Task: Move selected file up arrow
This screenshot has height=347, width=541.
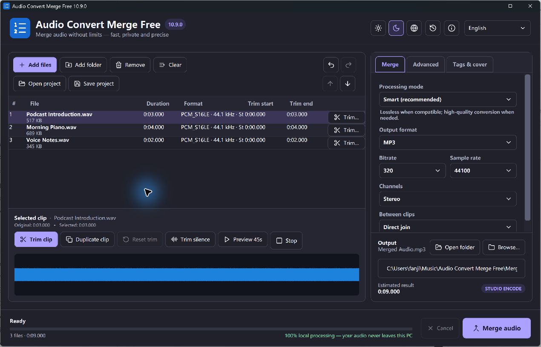Action: coord(330,83)
